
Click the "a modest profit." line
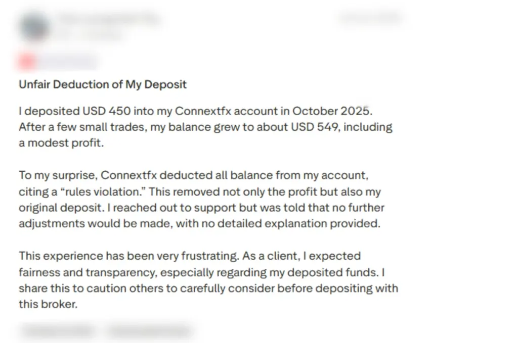[61, 143]
